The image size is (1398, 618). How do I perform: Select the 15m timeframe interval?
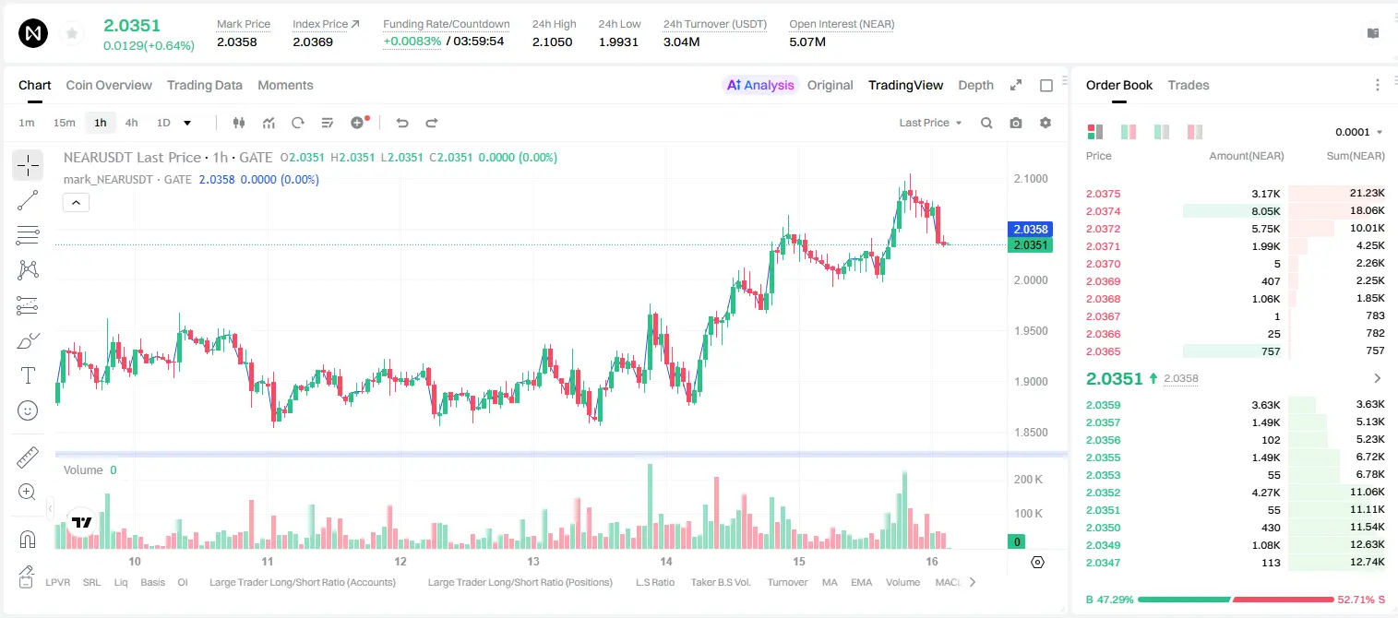point(64,123)
